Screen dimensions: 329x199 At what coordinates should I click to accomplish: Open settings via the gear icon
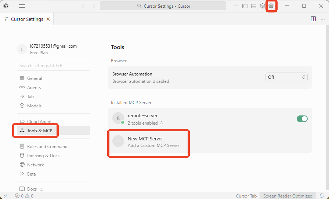tap(271, 6)
